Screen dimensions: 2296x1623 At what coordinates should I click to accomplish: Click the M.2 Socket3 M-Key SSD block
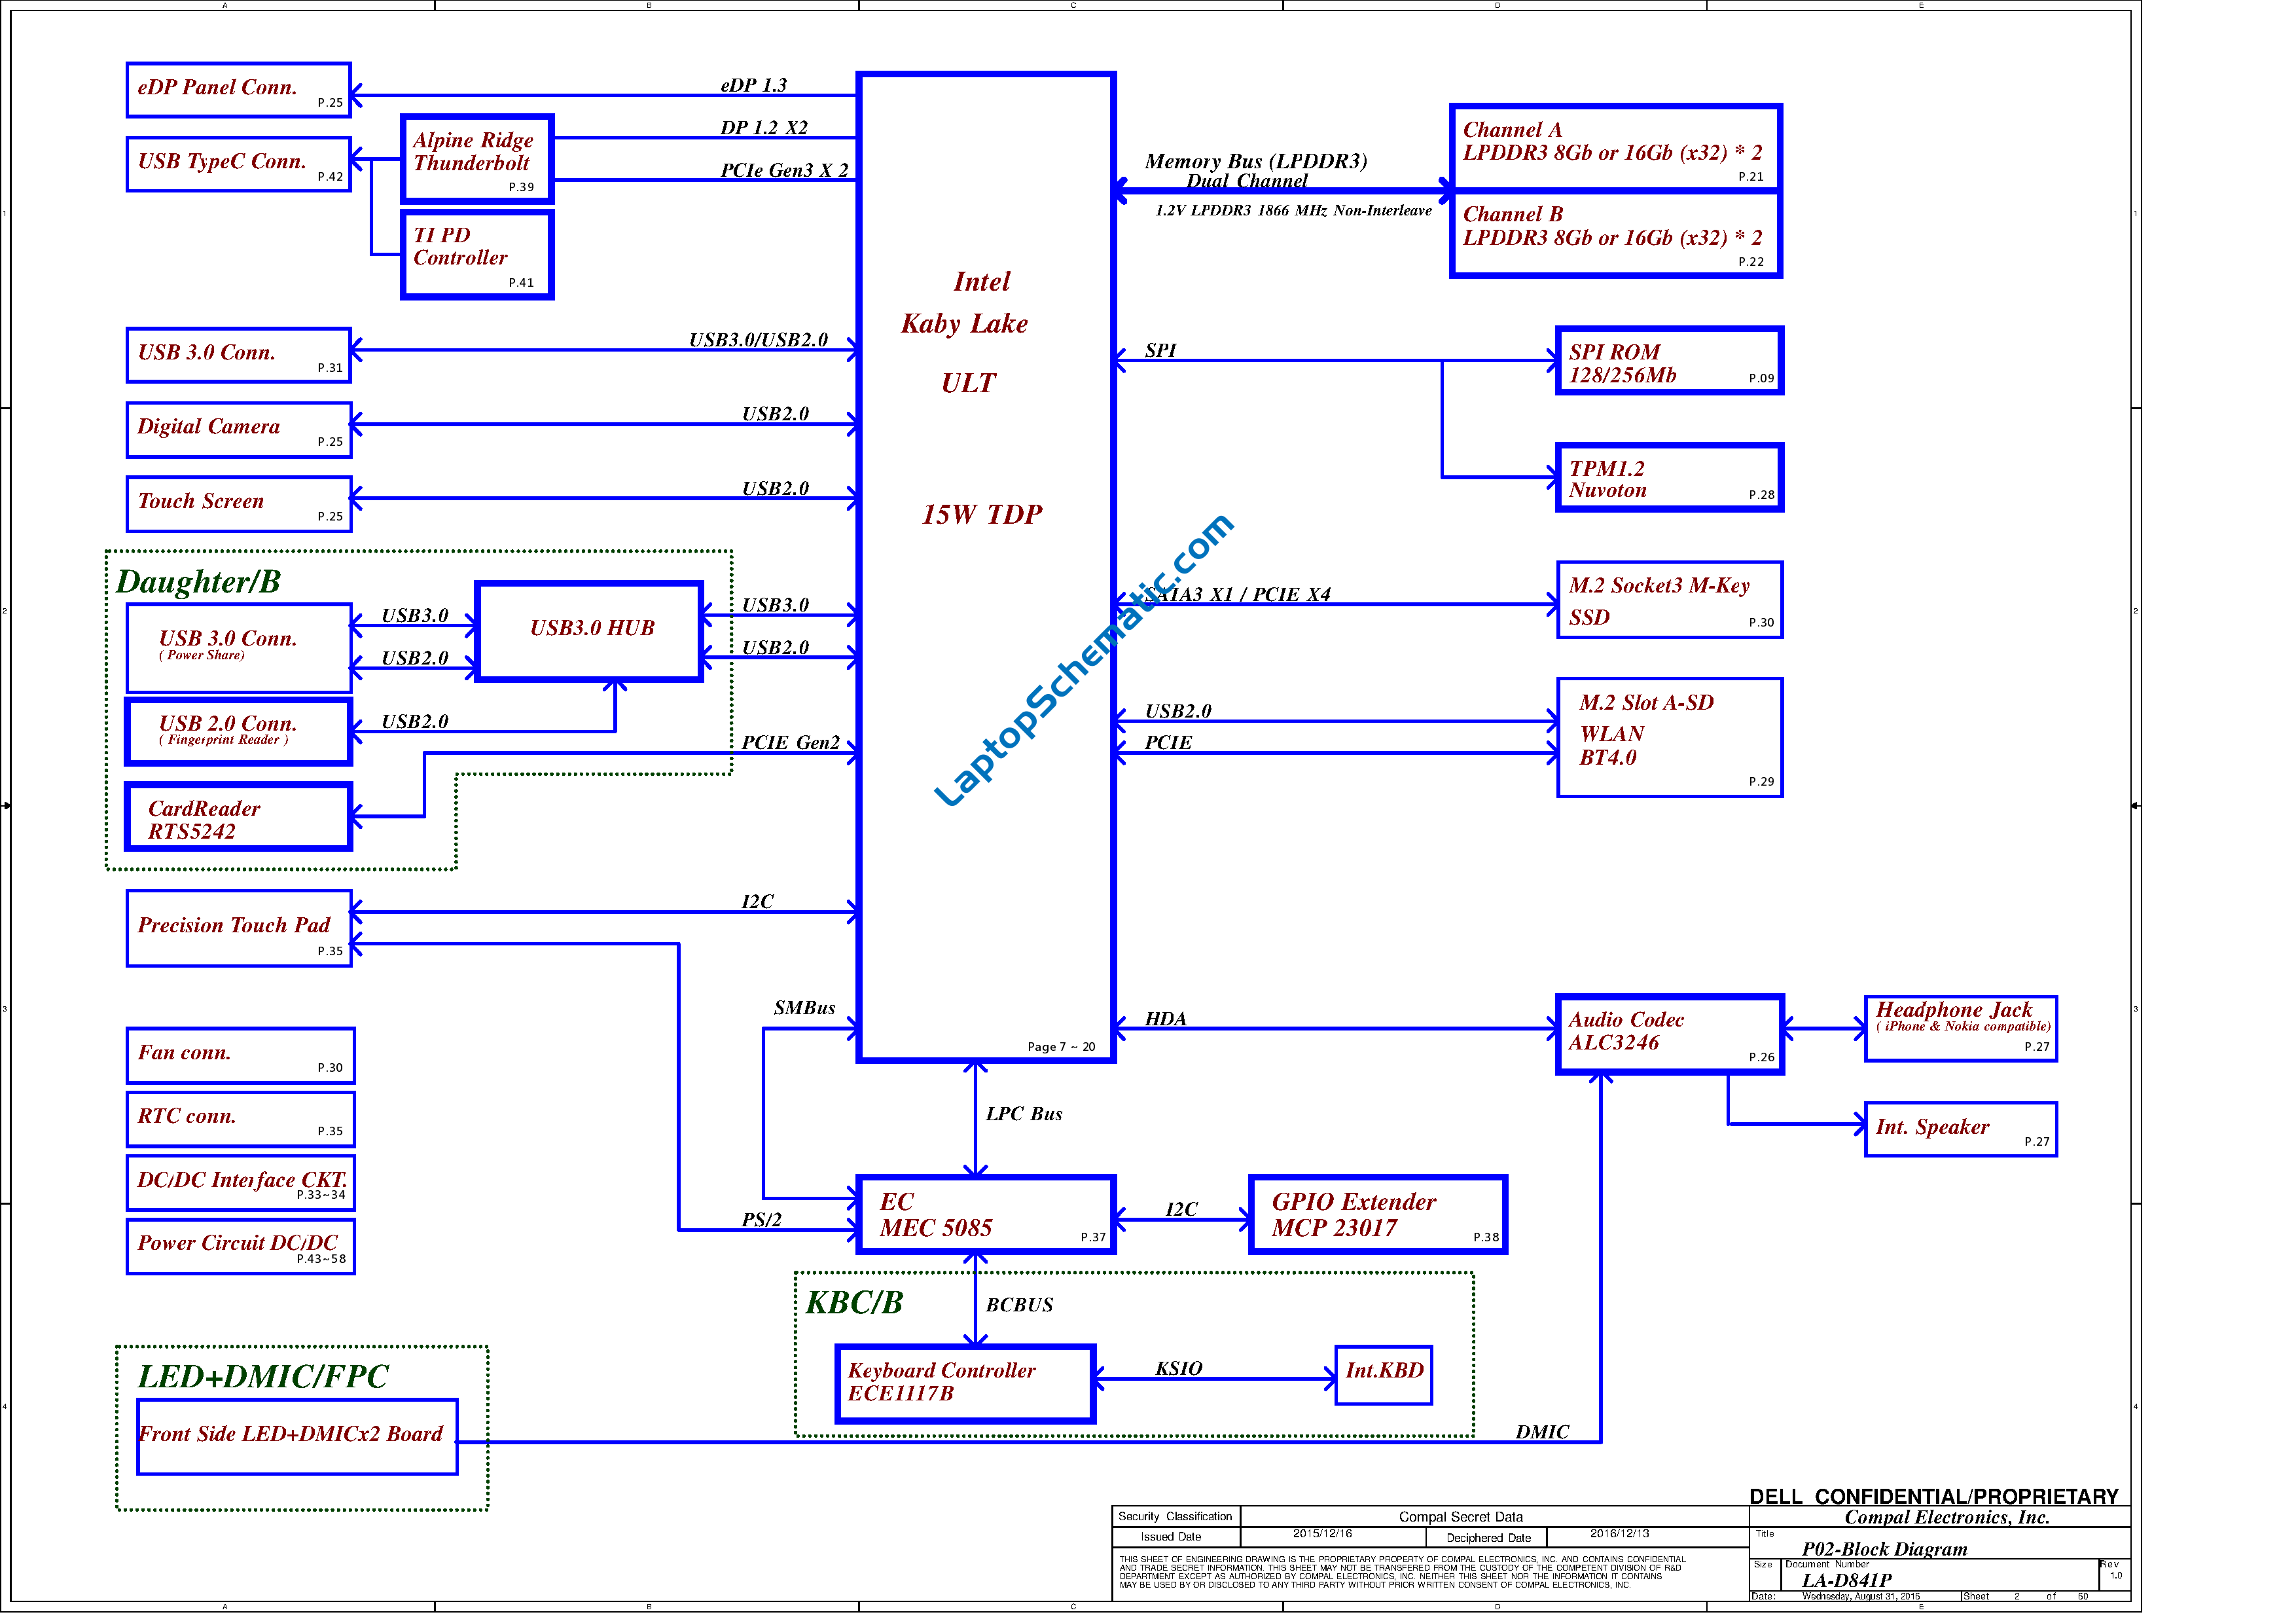tap(1669, 600)
